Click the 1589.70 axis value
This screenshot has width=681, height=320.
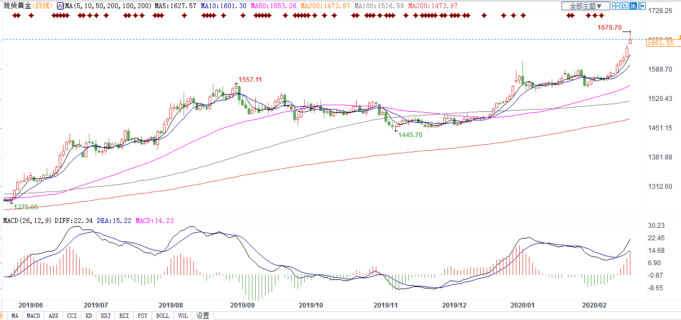click(x=660, y=69)
